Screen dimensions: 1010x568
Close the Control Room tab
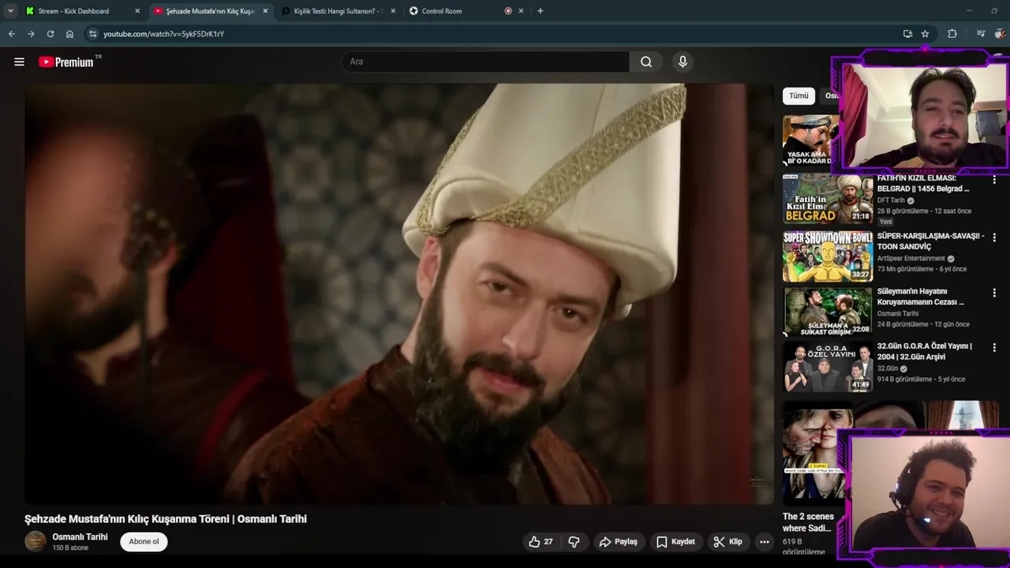521,11
